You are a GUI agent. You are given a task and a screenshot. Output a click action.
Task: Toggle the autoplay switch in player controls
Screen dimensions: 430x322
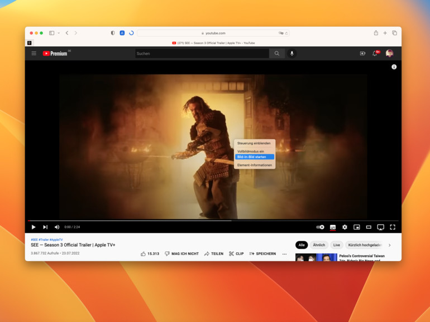click(320, 227)
